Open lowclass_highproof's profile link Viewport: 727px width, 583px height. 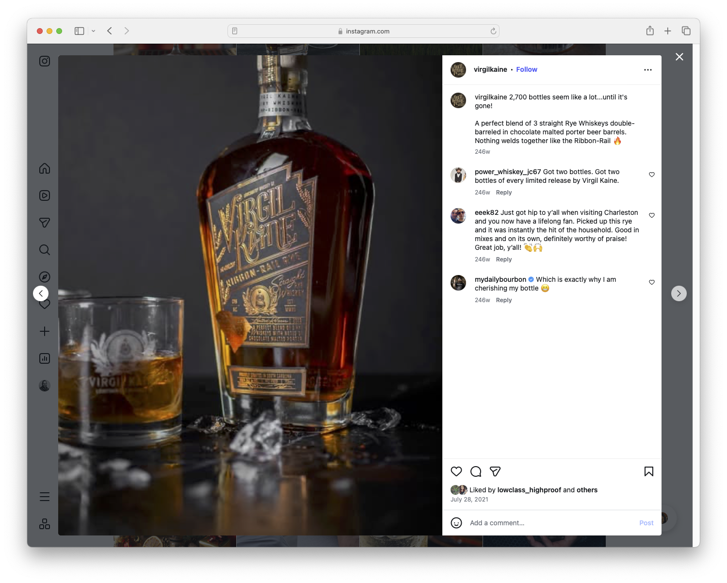529,490
